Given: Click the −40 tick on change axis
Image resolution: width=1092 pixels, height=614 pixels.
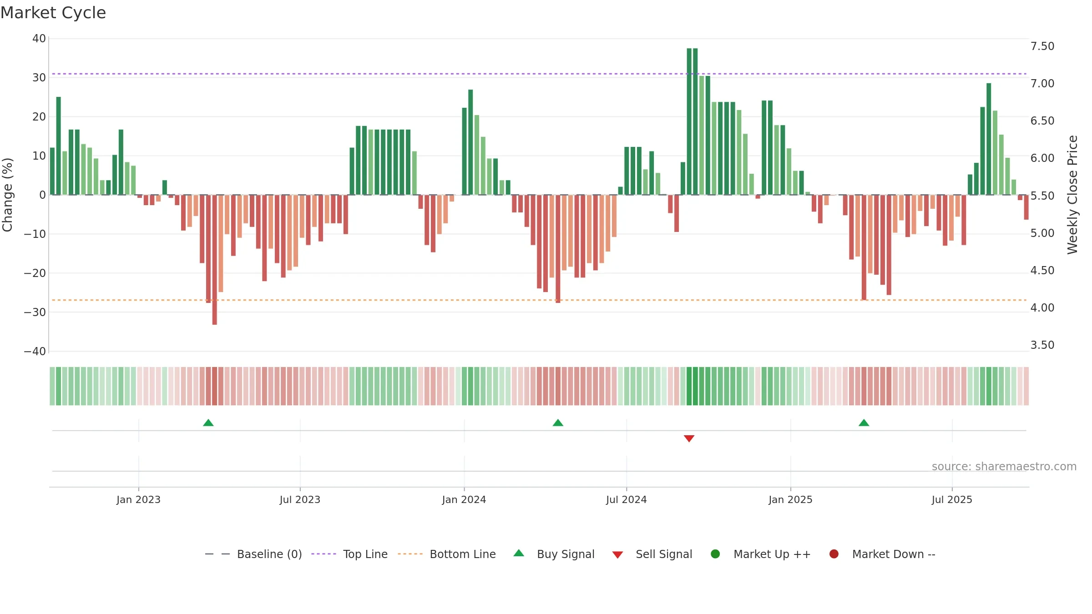Looking at the screenshot, I should pos(35,352).
